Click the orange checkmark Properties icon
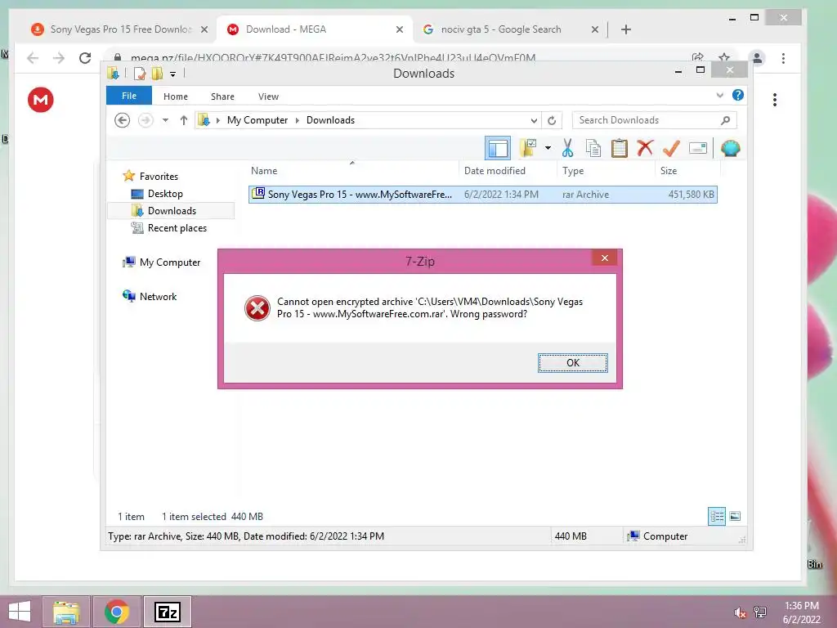The image size is (837, 628). tap(671, 148)
